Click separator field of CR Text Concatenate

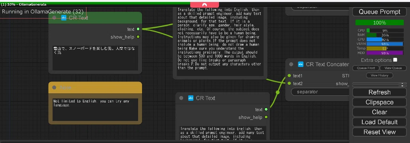coord(320,92)
